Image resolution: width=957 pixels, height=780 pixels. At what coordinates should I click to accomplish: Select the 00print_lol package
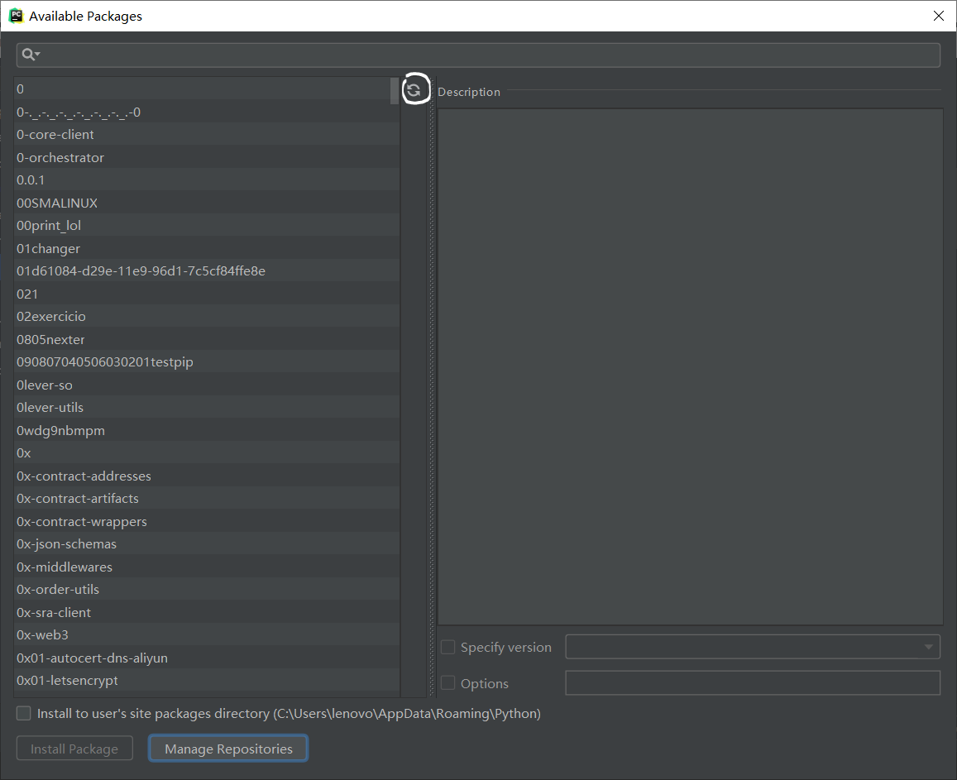[207, 225]
